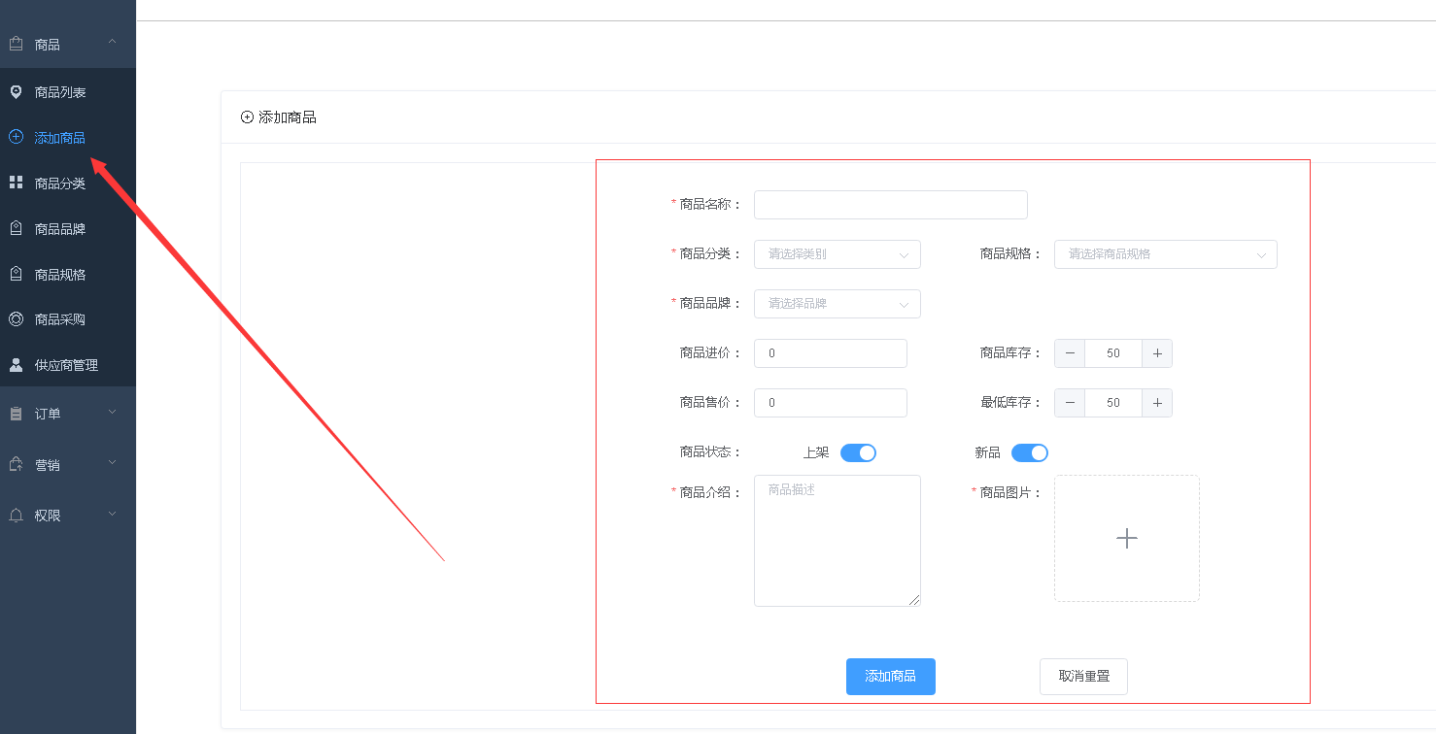Click the 添加商品 plus icon in page header
Screen dimensions: 1436x734
[x=247, y=117]
